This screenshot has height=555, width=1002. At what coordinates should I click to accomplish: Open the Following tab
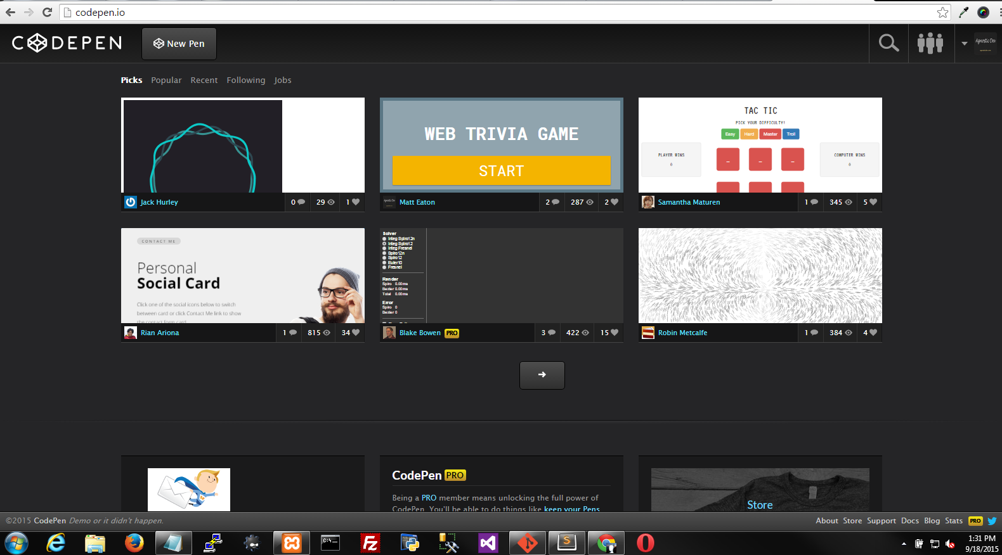pyautogui.click(x=246, y=80)
